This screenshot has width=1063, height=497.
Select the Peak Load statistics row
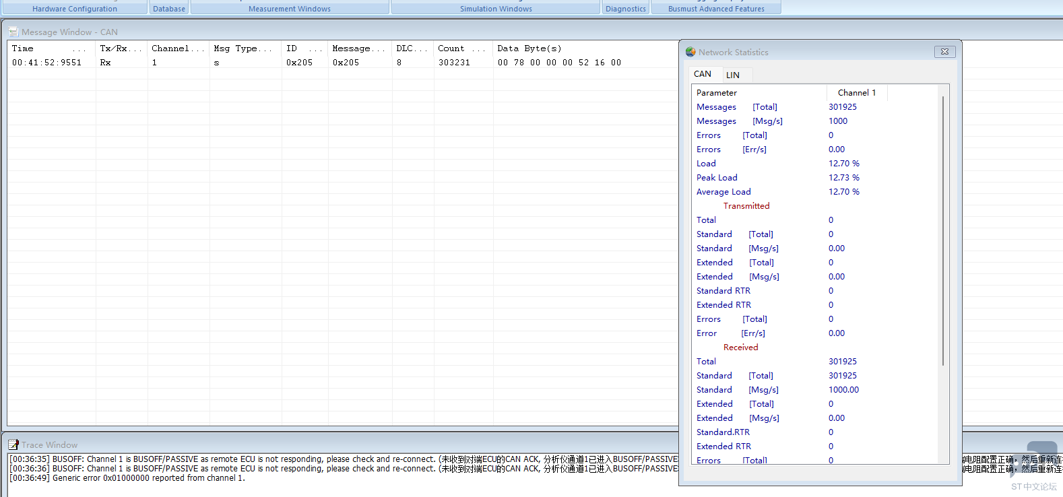815,178
